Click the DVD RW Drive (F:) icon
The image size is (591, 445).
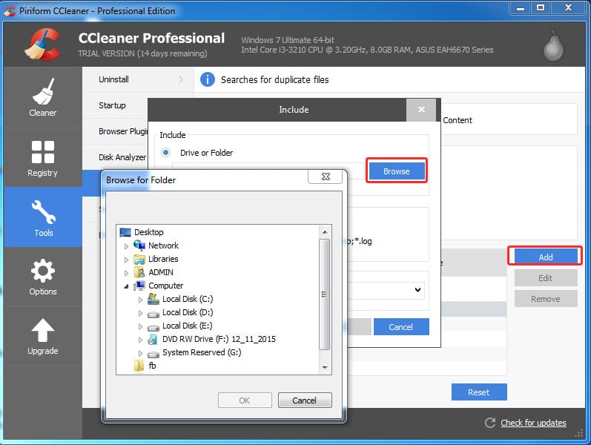coord(153,339)
